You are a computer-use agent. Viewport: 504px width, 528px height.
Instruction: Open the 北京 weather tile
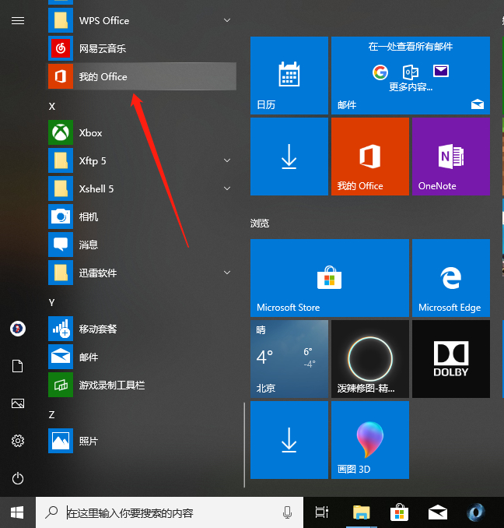click(289, 359)
